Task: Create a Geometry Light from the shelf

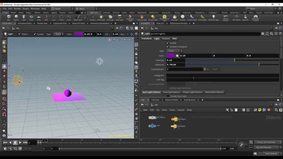Action: click(130, 18)
